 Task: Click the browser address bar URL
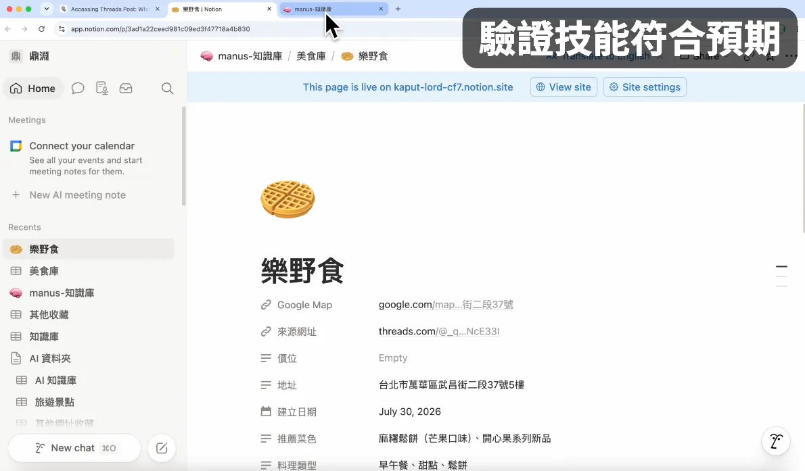[161, 29]
